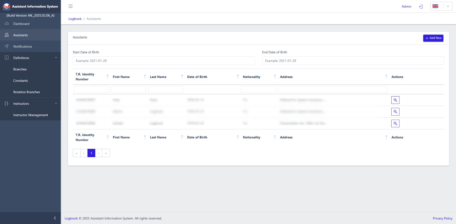
Task: Click the Address filter box
Action: click(x=333, y=89)
